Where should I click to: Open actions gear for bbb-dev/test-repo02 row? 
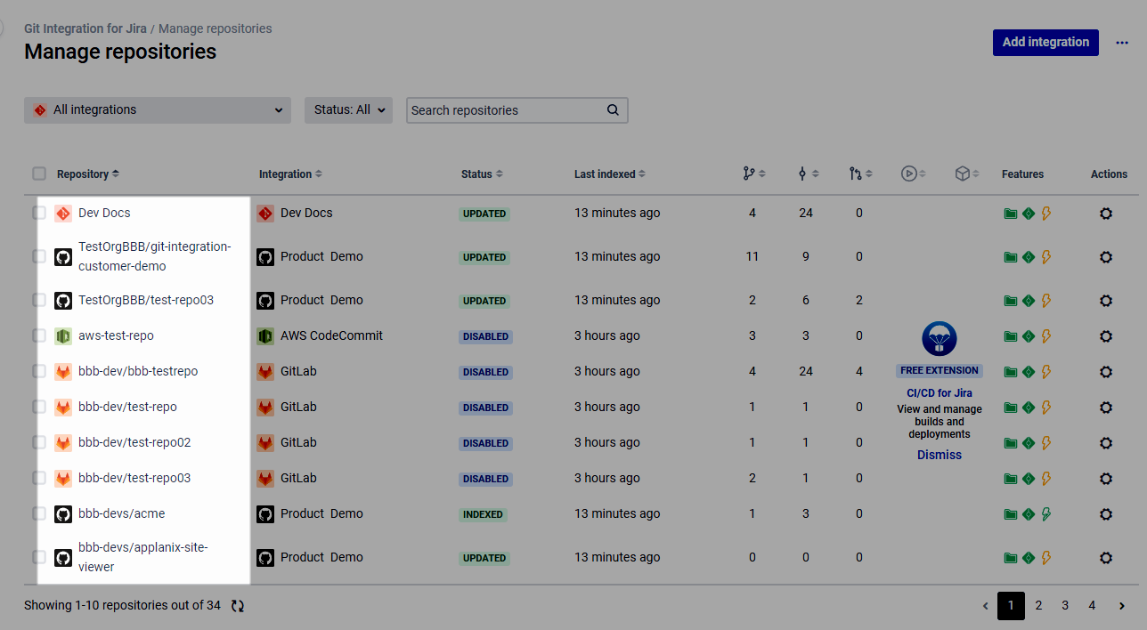pos(1106,443)
